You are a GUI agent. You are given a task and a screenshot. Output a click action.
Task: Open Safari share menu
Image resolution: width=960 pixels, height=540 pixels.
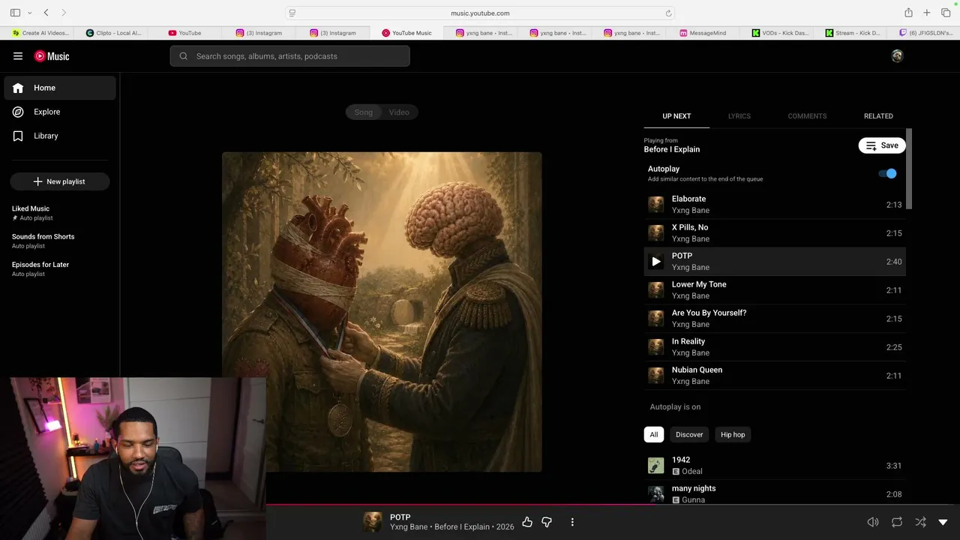pyautogui.click(x=908, y=13)
